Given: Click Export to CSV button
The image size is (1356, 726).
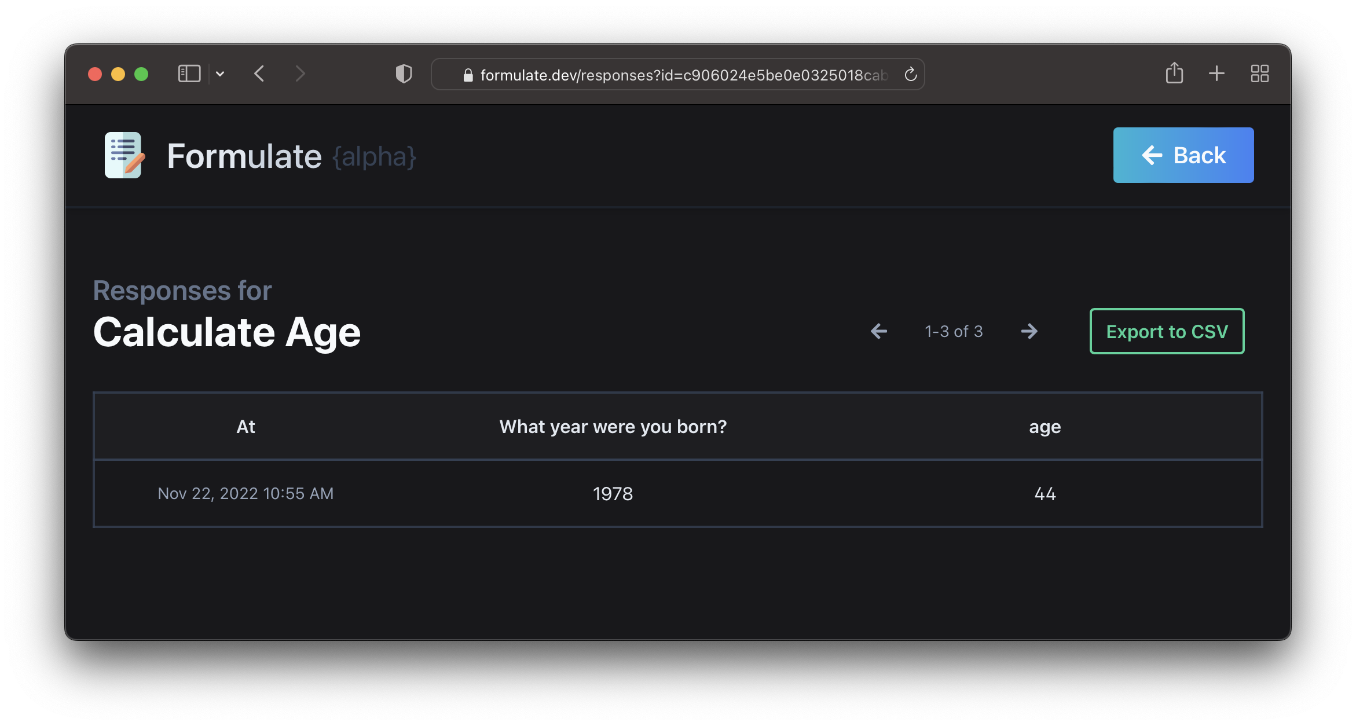Looking at the screenshot, I should click(1167, 331).
